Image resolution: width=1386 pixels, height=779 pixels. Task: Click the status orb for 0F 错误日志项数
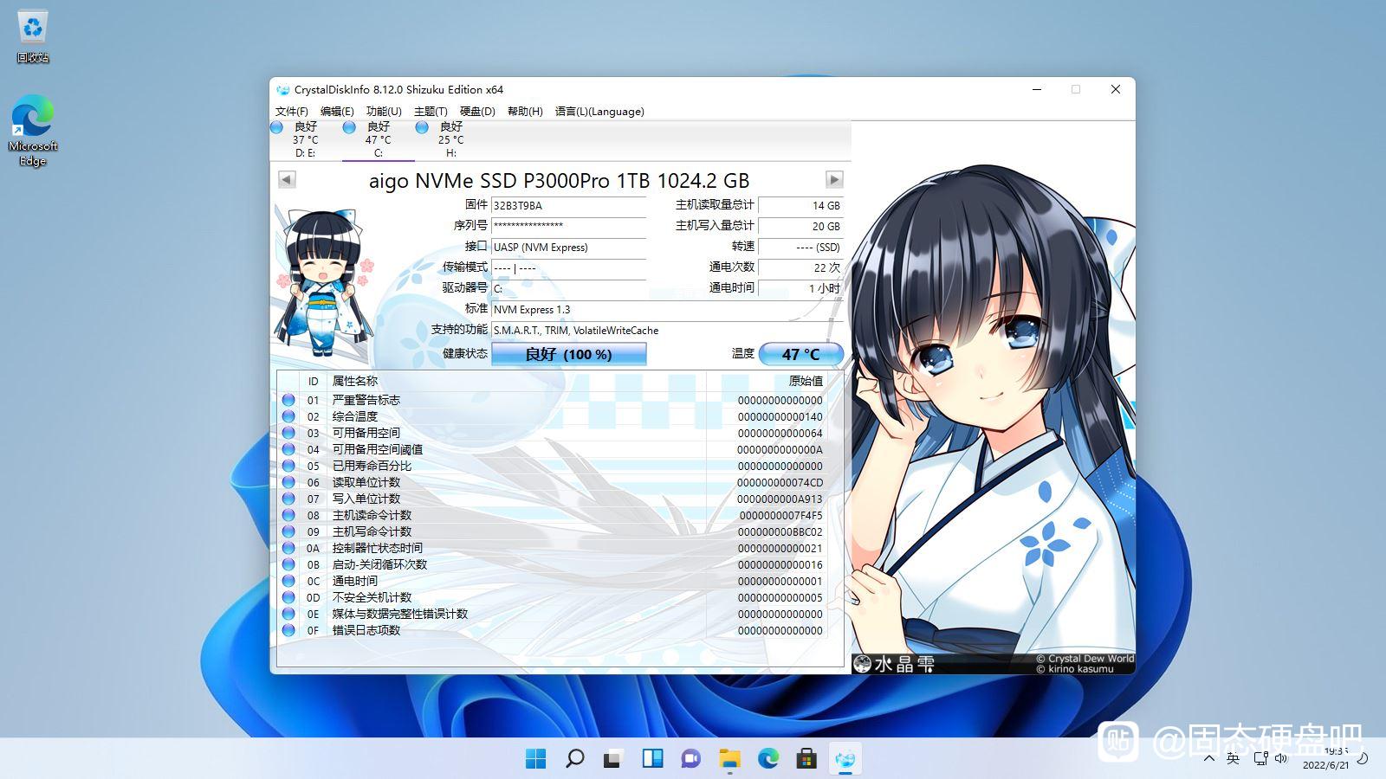[288, 630]
